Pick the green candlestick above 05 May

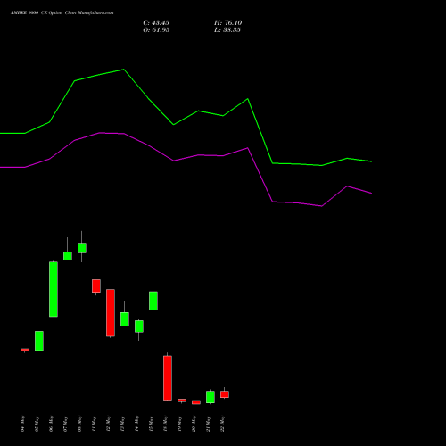point(39,341)
